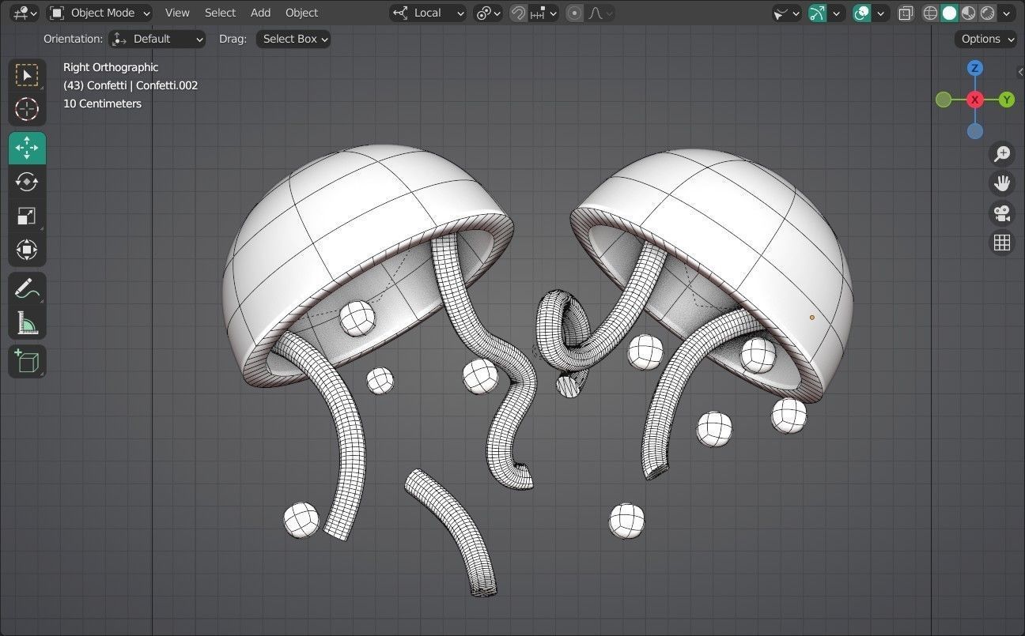This screenshot has width=1025, height=636.
Task: Open the Select menu
Action: point(220,13)
